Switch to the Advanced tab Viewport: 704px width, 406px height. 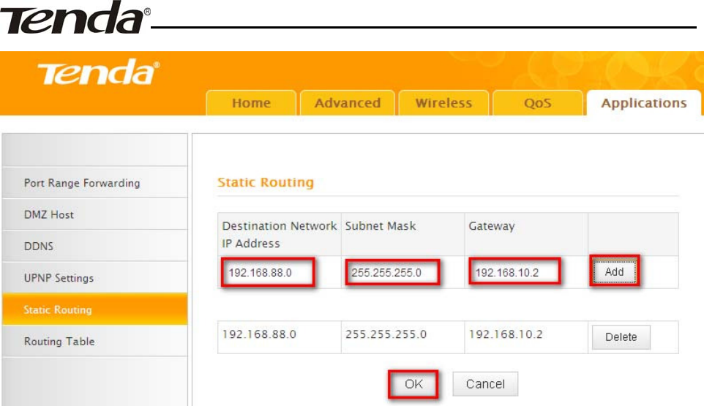coord(348,102)
